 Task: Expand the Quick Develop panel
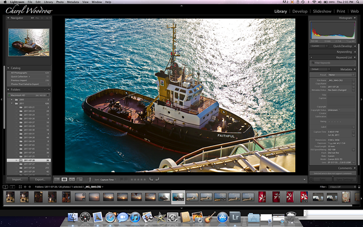355,46
